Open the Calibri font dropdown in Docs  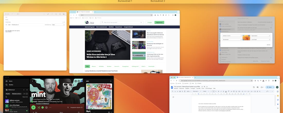coord(205,91)
